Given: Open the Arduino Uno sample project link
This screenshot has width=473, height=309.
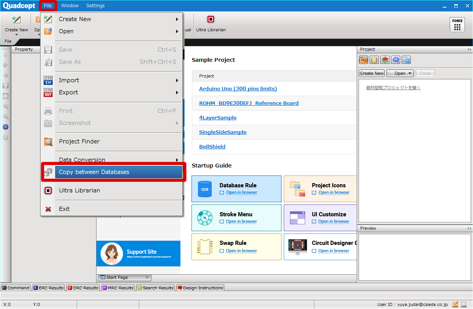Looking at the screenshot, I should pos(238,89).
